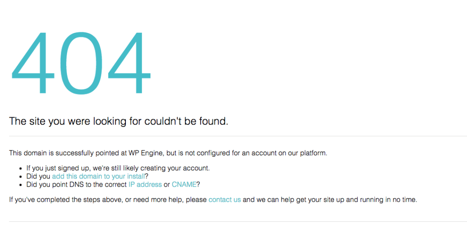Click the 'If you just signed up' bullet text
467x230 pixels.
[118, 168]
